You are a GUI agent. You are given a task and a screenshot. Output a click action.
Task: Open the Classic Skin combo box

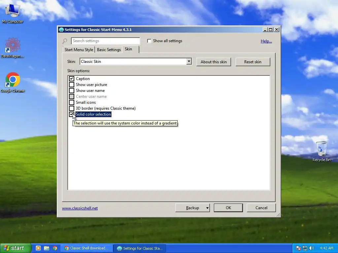[136, 62]
